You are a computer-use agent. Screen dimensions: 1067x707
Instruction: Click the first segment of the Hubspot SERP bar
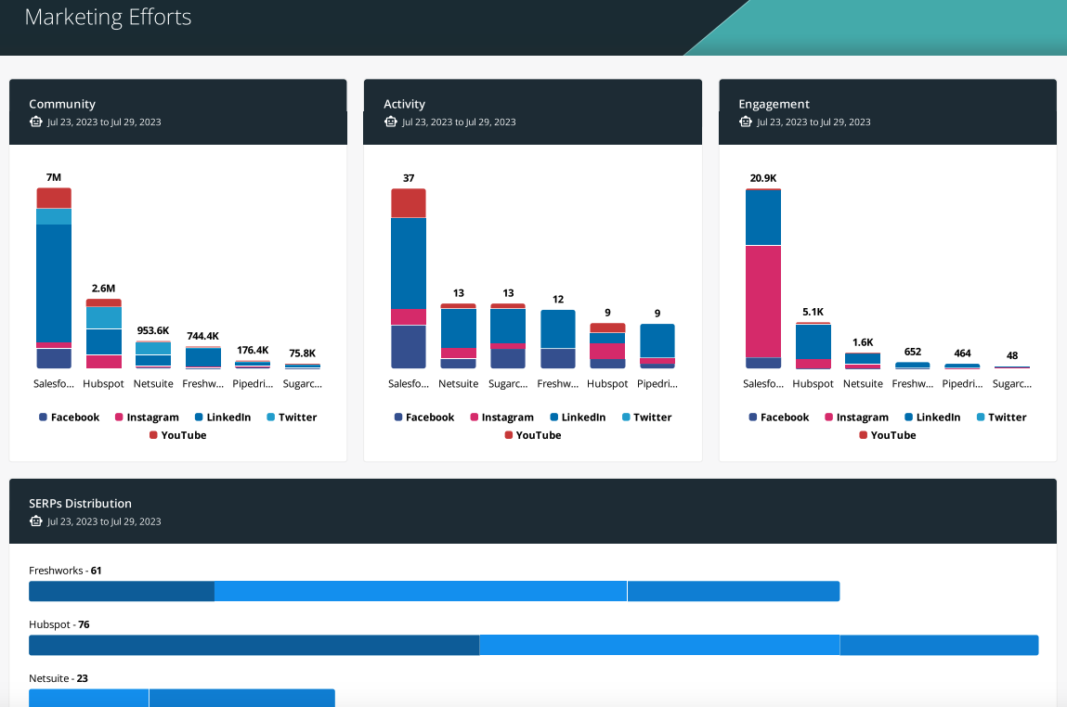coord(251,645)
